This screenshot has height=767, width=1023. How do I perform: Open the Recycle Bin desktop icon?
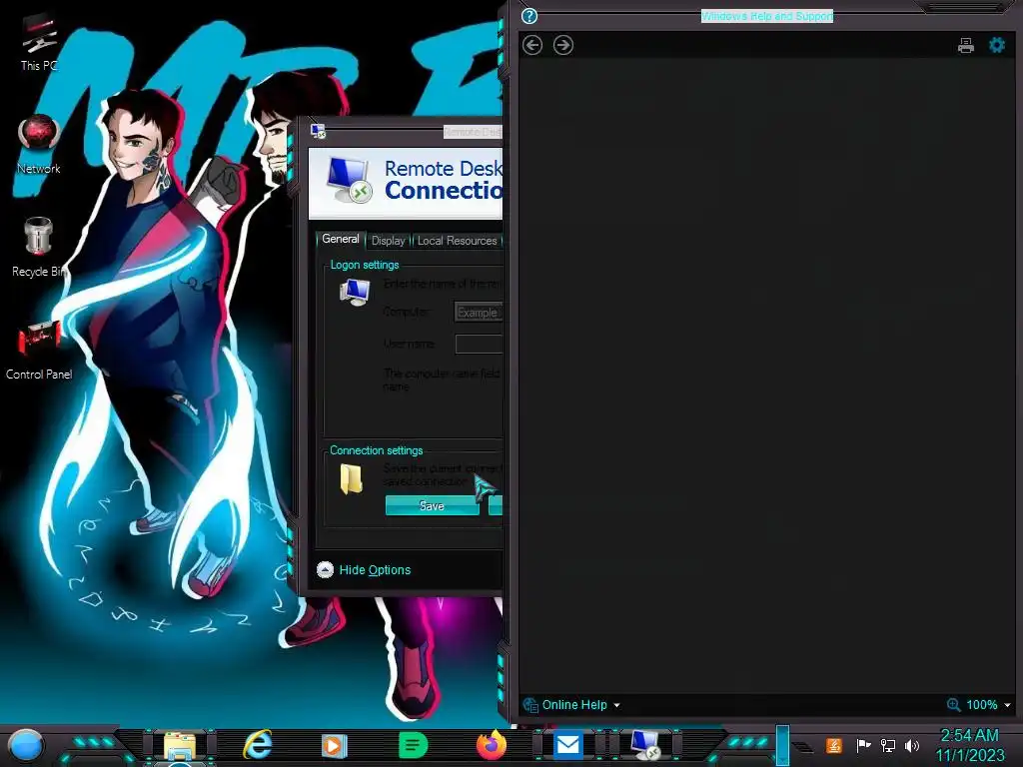[x=39, y=247]
